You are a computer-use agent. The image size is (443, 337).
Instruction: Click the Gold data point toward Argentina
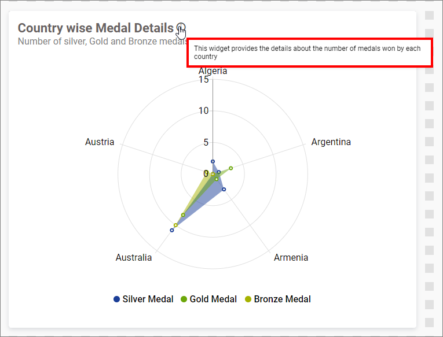tap(230, 168)
